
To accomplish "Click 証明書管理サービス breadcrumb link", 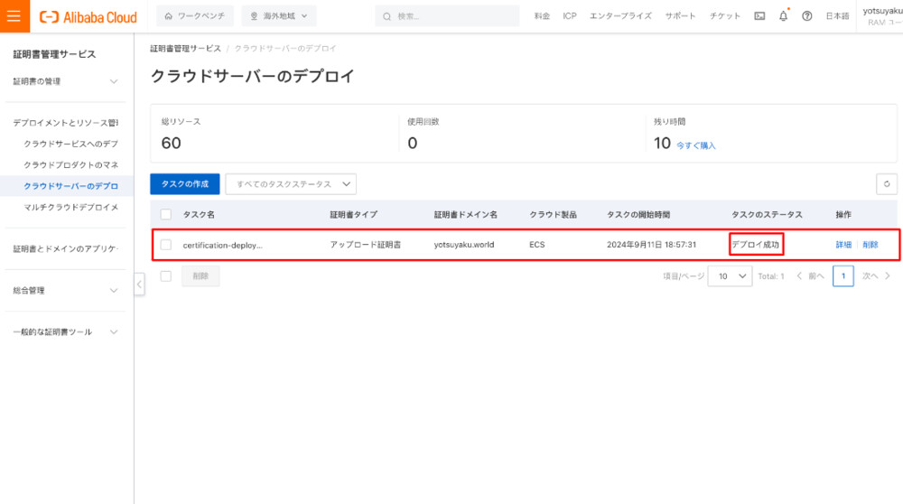I will click(x=185, y=49).
